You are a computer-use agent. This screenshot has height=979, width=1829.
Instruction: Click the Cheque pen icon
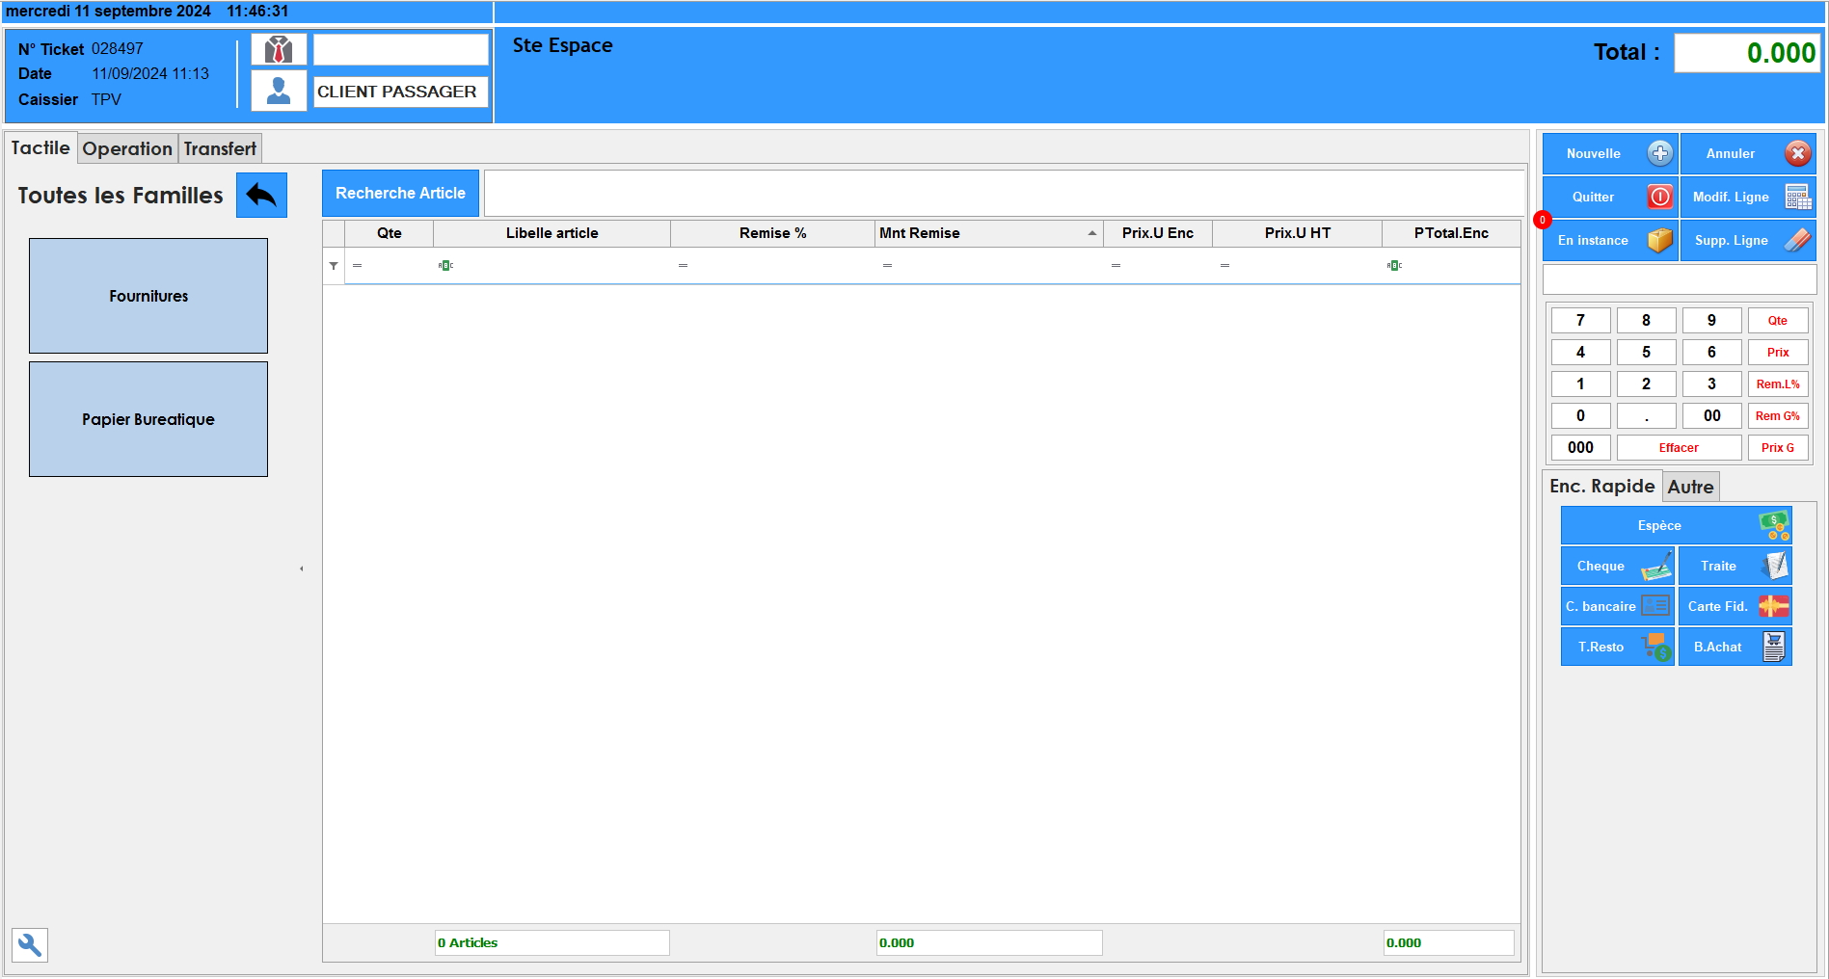[1656, 566]
